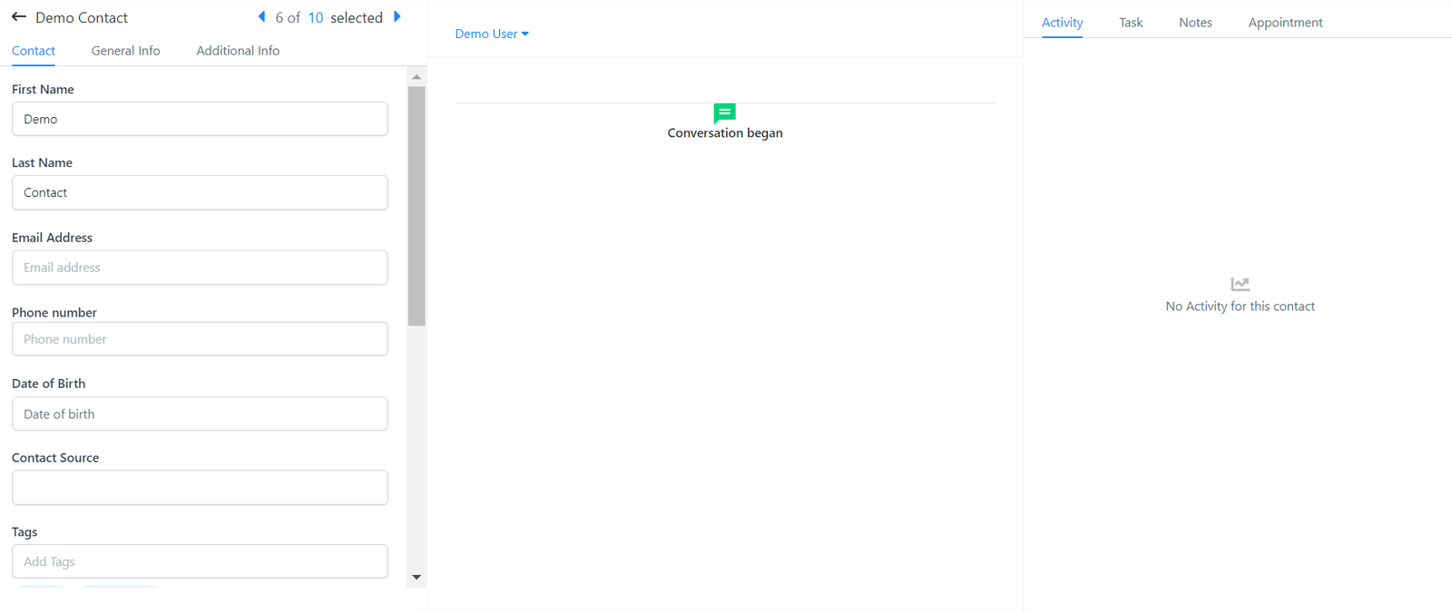The height and width of the screenshot is (613, 1452).
Task: Open the Task tab
Action: pyautogui.click(x=1131, y=23)
